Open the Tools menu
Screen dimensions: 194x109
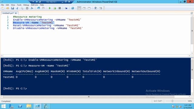click(x=19, y=5)
